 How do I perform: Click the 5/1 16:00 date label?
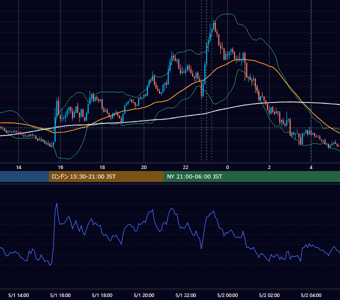[60, 295]
